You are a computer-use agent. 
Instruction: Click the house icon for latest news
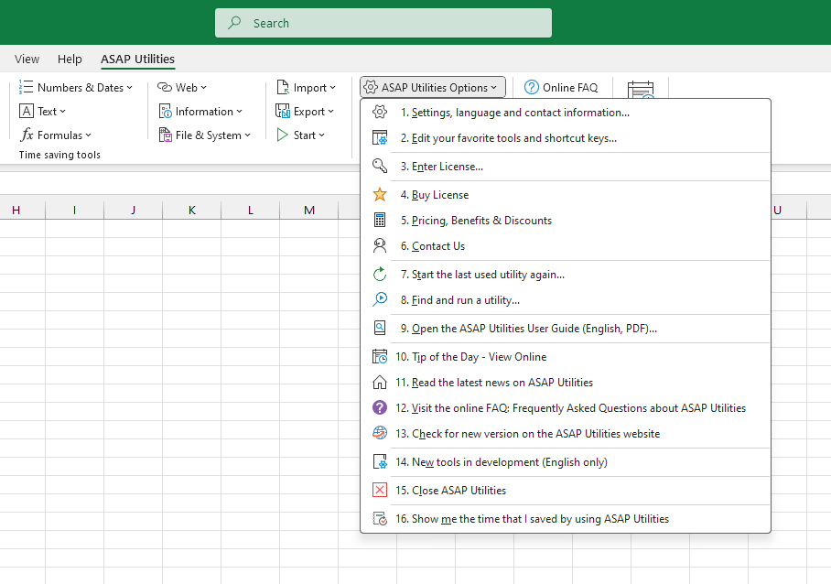tap(380, 382)
